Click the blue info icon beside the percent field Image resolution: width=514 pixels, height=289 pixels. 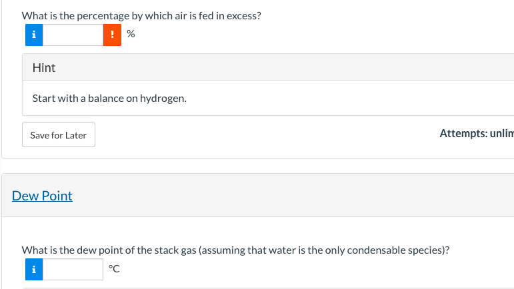coord(33,35)
